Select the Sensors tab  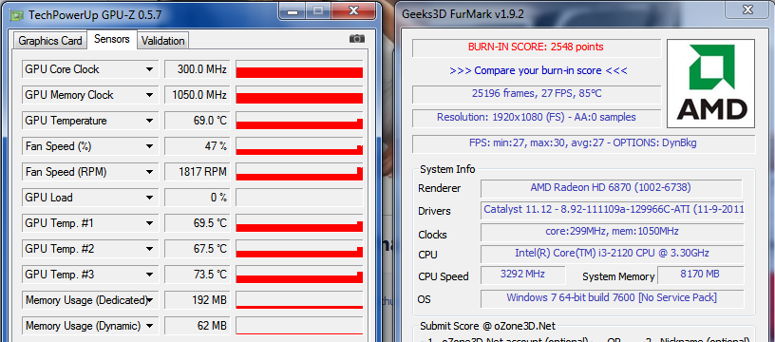coord(112,39)
